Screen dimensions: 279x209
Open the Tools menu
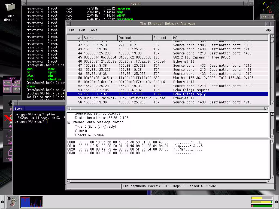(x=93, y=30)
